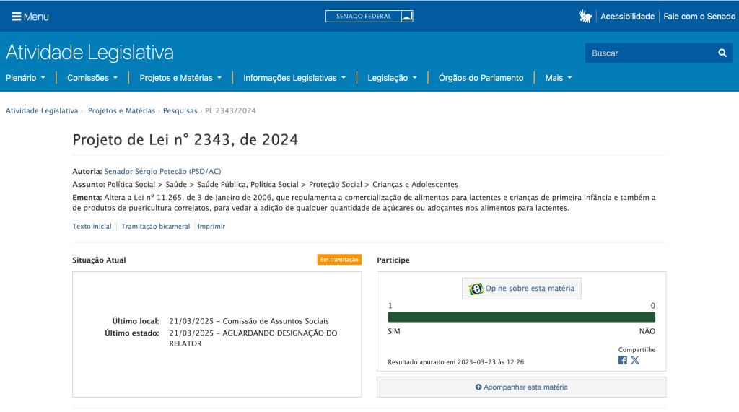The width and height of the screenshot is (739, 412).
Task: Expand Informações Legislativas dropdown
Action: [294, 78]
